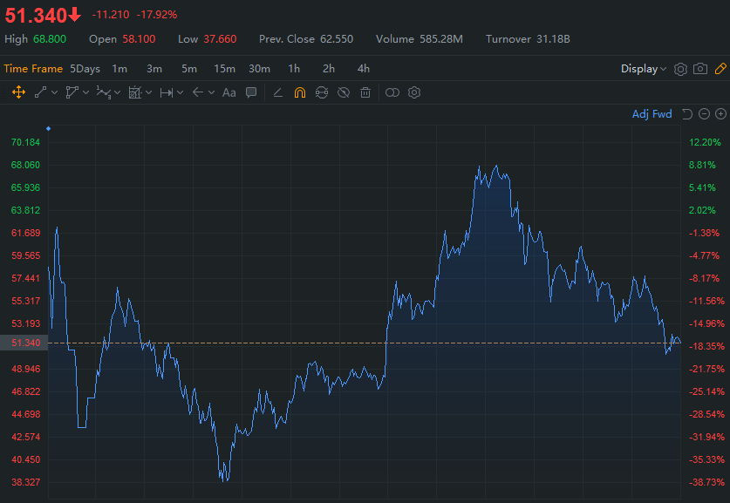Delete drawings with the trash icon

(365, 92)
